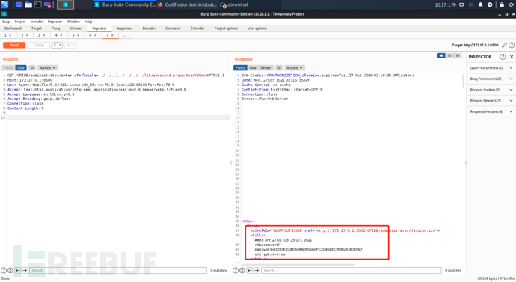Click the response vertical scrollbar
Screen dimensions: 516x282
[464, 80]
